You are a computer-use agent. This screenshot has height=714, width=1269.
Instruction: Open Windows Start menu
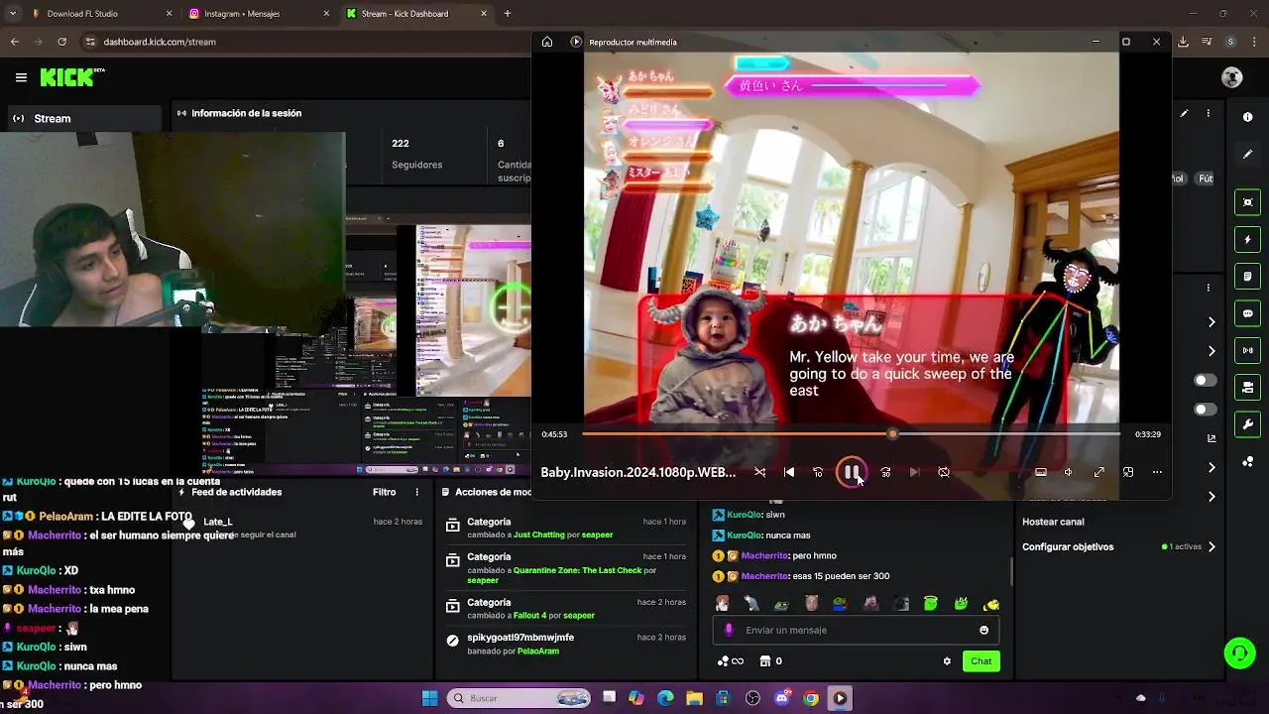pos(429,698)
